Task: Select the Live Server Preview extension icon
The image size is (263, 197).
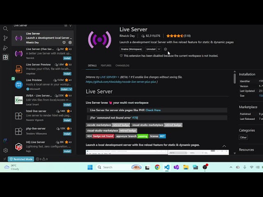Action: pyautogui.click(x=18, y=69)
